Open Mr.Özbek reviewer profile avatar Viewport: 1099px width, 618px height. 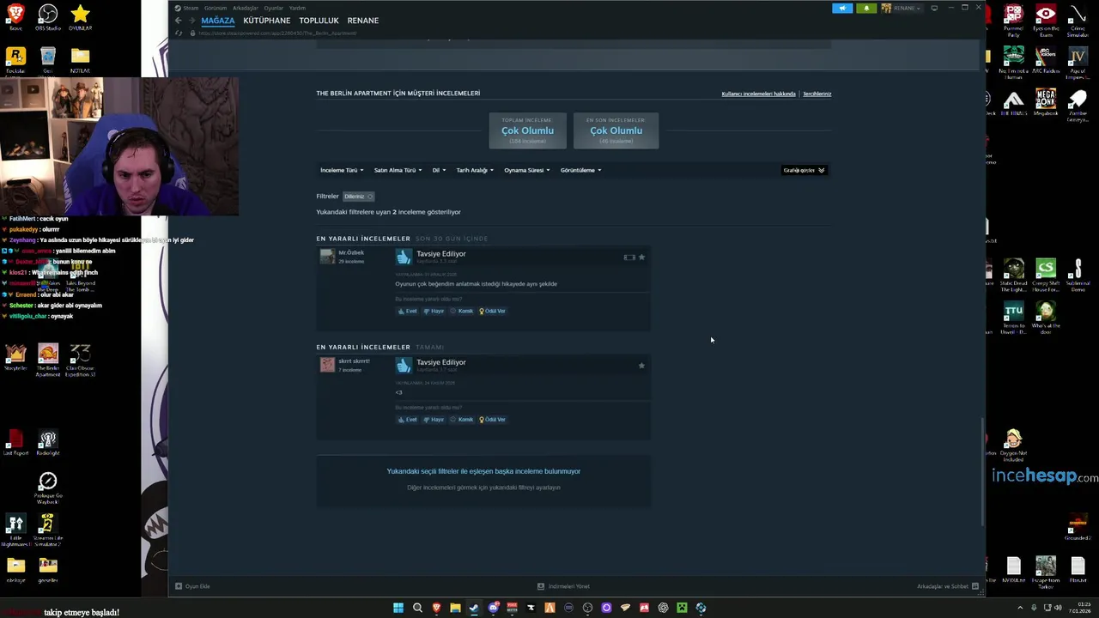tap(327, 256)
